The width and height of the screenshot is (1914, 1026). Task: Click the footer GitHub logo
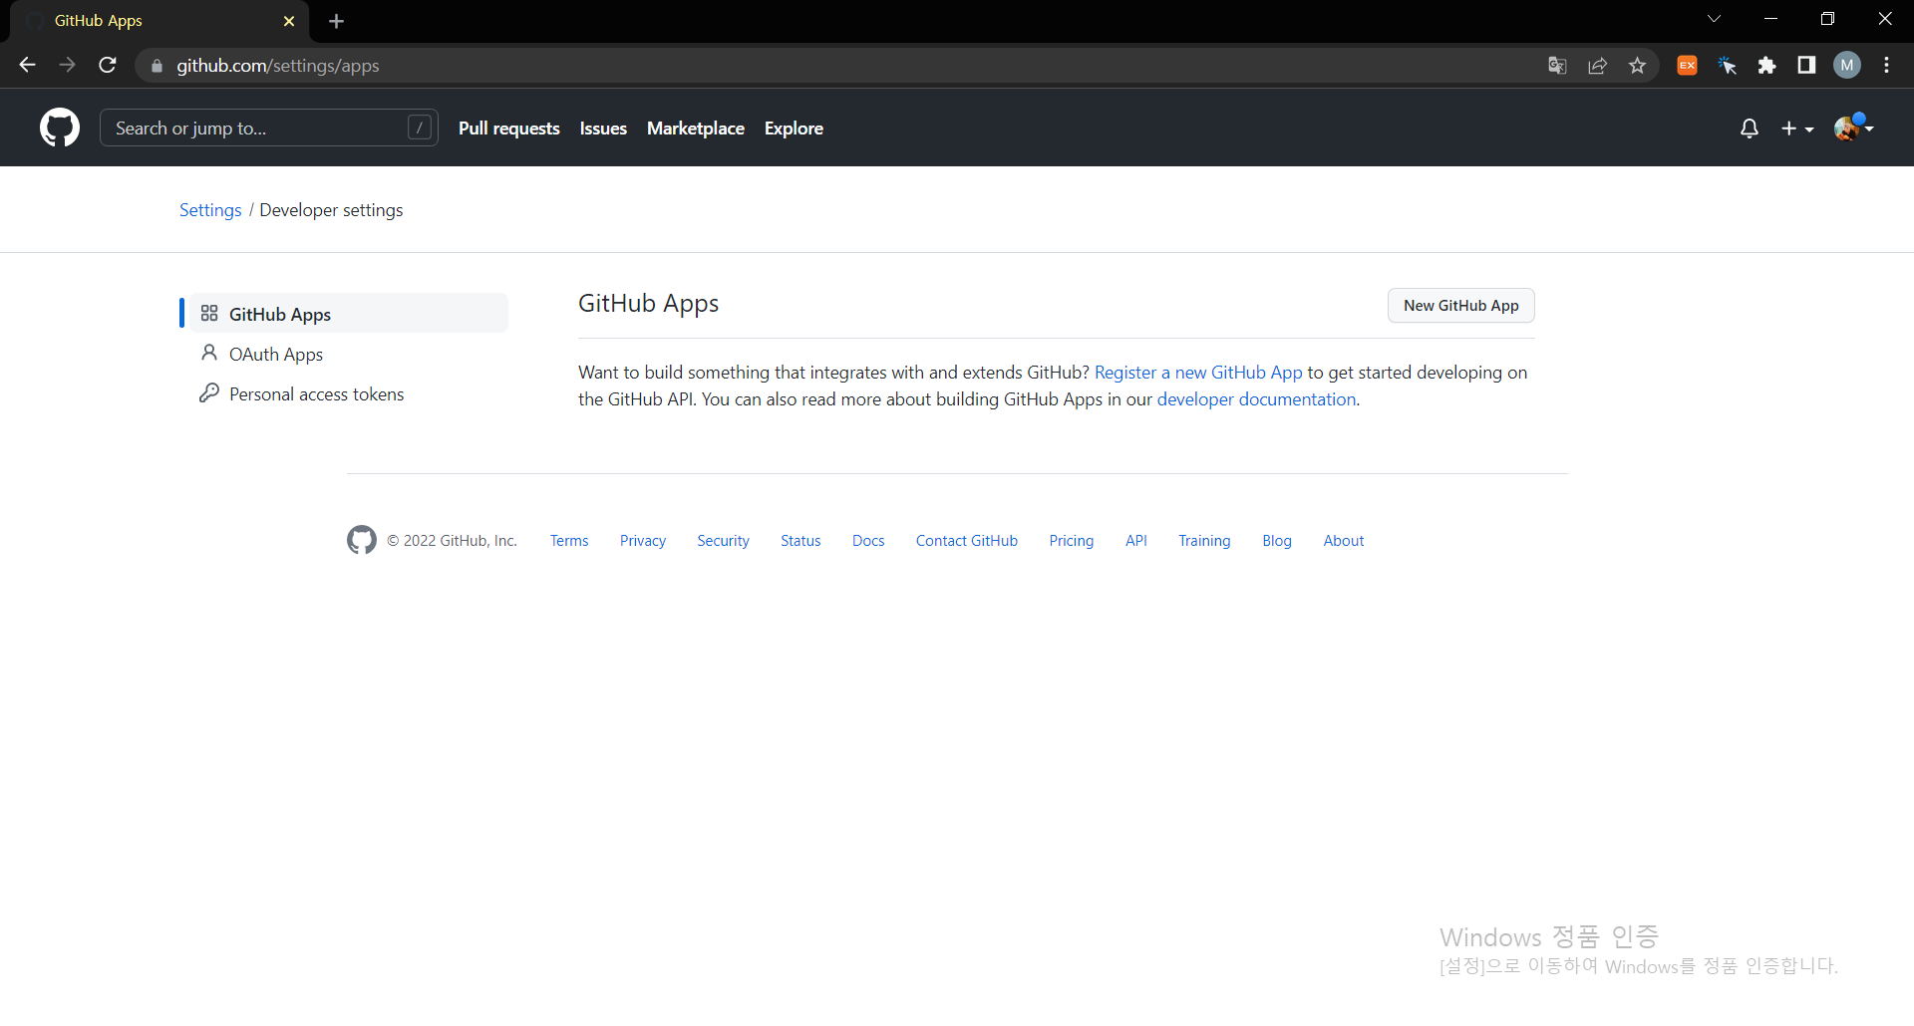362,540
